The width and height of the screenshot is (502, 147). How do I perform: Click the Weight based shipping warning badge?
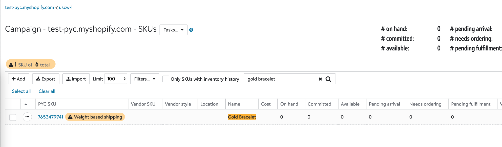click(95, 117)
